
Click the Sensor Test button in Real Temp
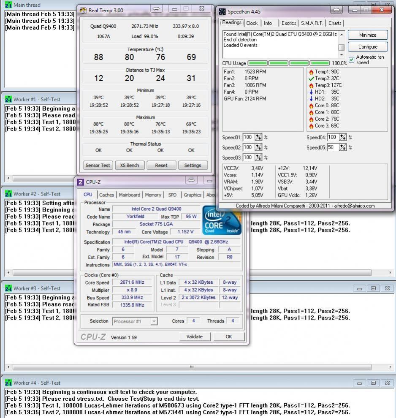point(98,166)
